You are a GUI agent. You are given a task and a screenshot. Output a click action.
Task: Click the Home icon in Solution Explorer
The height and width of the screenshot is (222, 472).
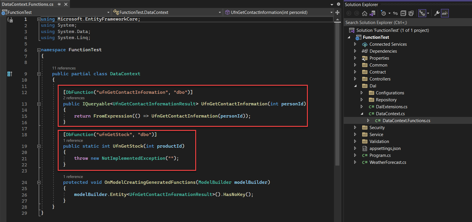tap(365, 13)
